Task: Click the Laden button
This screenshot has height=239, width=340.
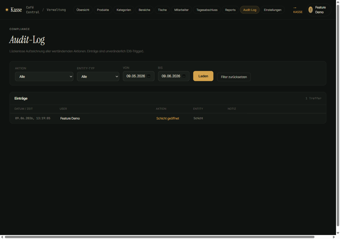Action: click(203, 76)
